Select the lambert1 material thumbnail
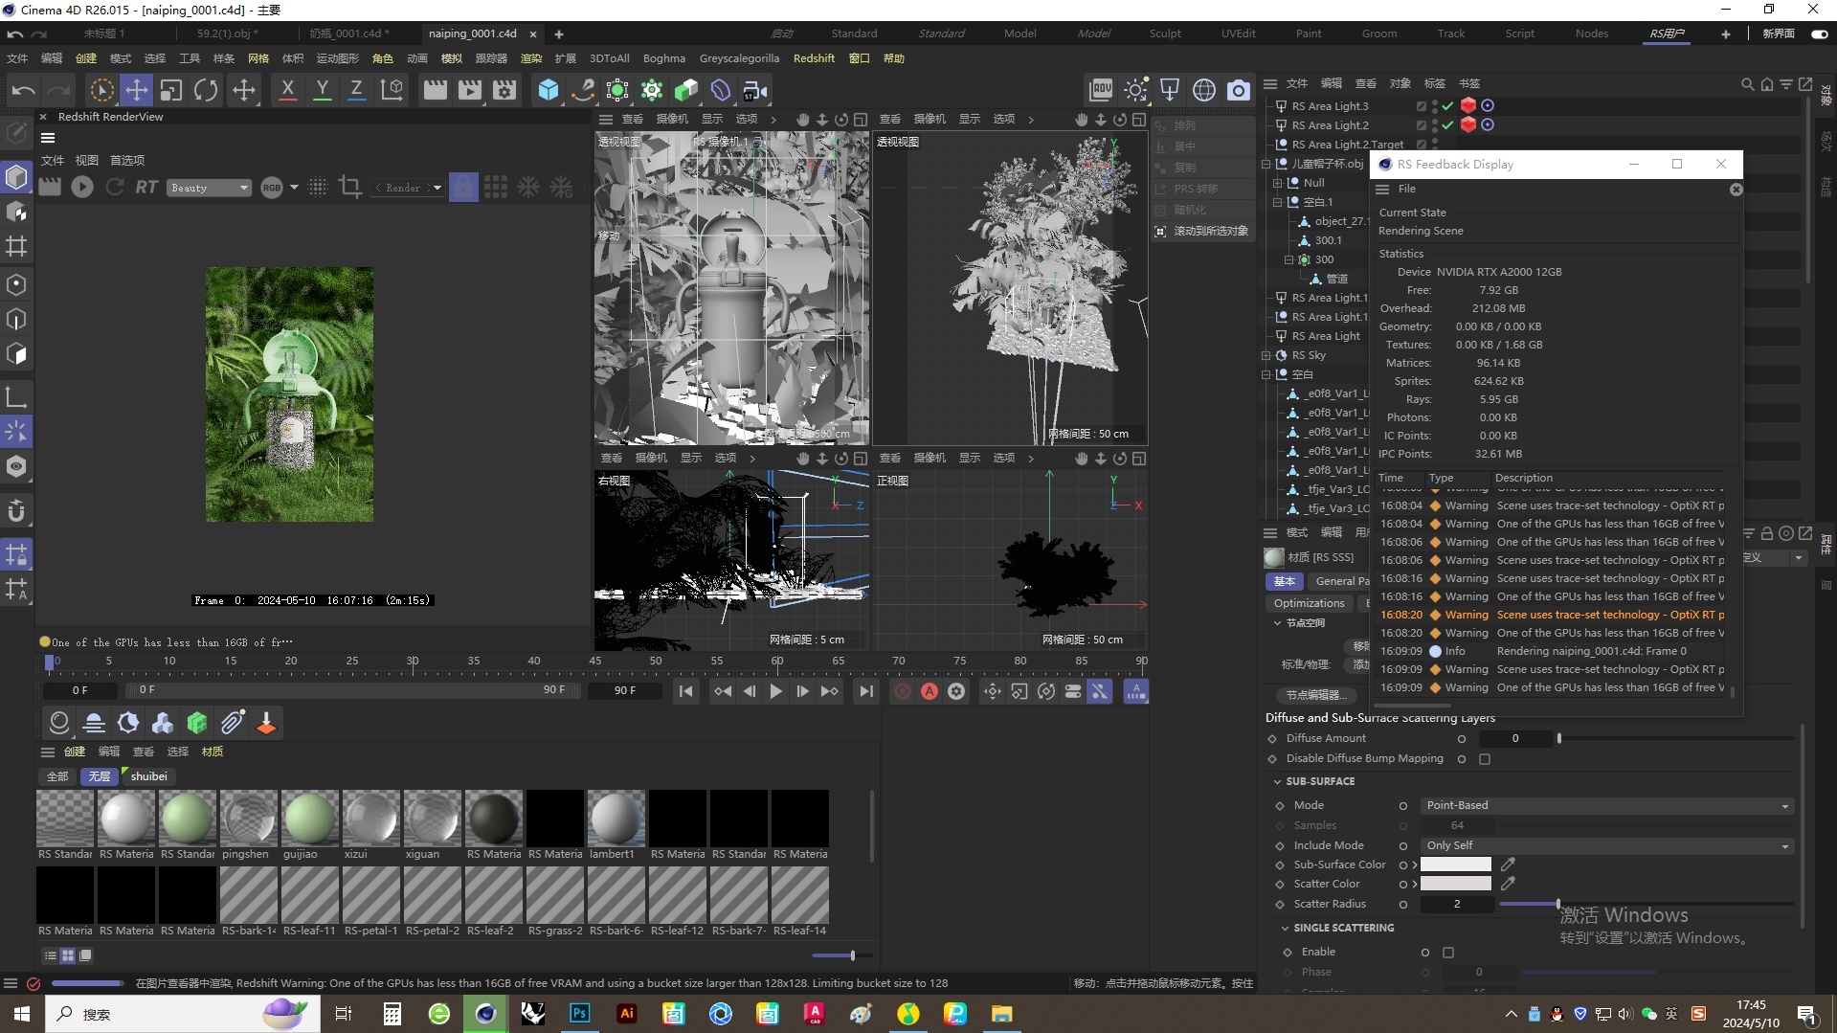The width and height of the screenshot is (1837, 1033). (x=616, y=819)
